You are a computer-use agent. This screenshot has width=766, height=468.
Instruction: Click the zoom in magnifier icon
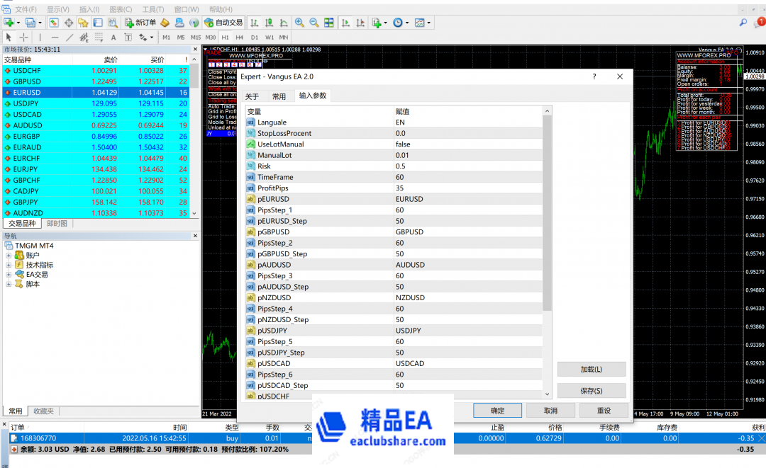click(x=299, y=22)
